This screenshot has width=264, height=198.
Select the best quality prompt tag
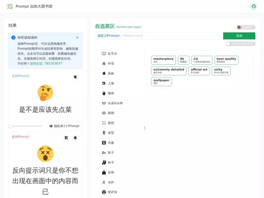(226, 60)
